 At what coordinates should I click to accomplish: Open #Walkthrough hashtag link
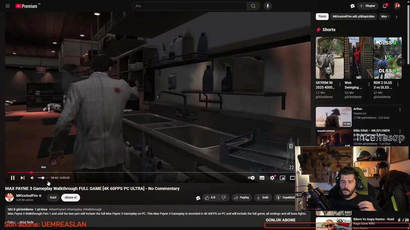click(92, 209)
